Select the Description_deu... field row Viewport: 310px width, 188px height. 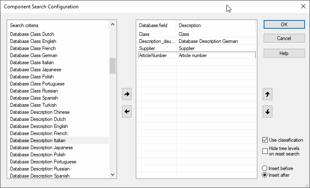[x=196, y=41]
